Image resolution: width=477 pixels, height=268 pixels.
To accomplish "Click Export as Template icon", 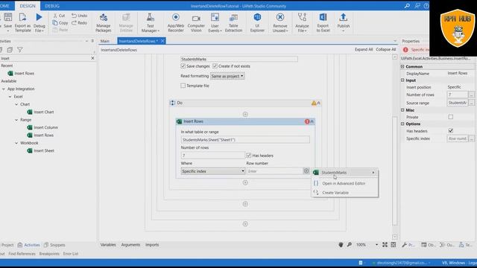I will click(x=23, y=18).
